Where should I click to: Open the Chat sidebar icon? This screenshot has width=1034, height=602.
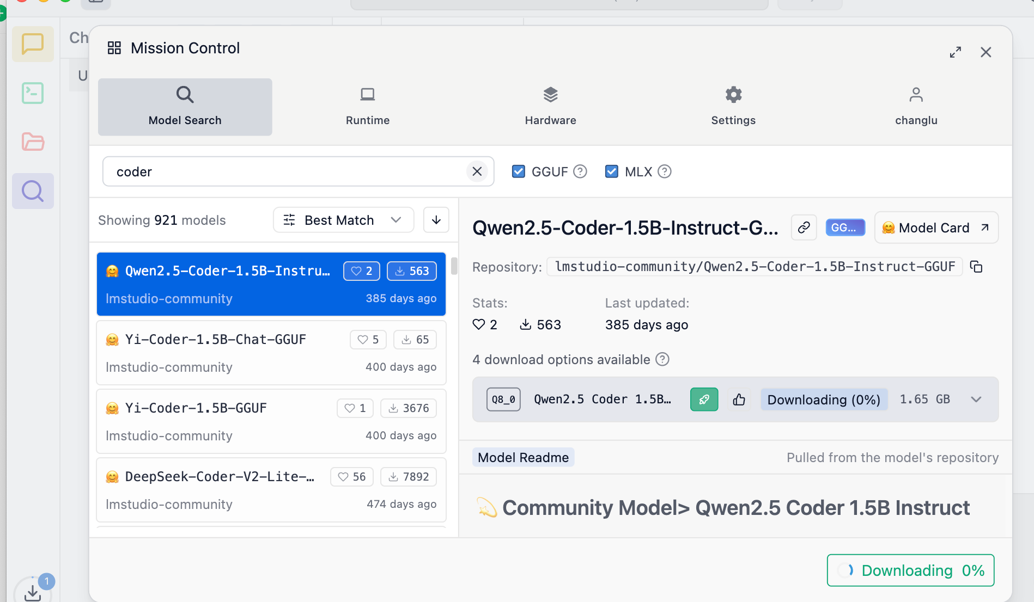33,44
